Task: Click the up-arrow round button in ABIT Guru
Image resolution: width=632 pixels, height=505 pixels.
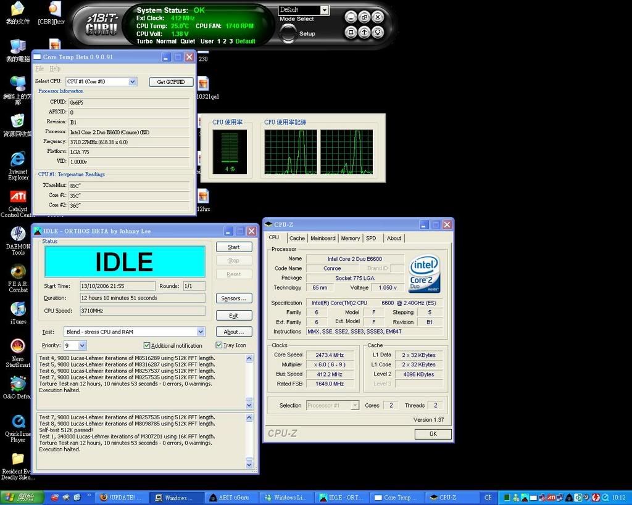Action: click(364, 32)
